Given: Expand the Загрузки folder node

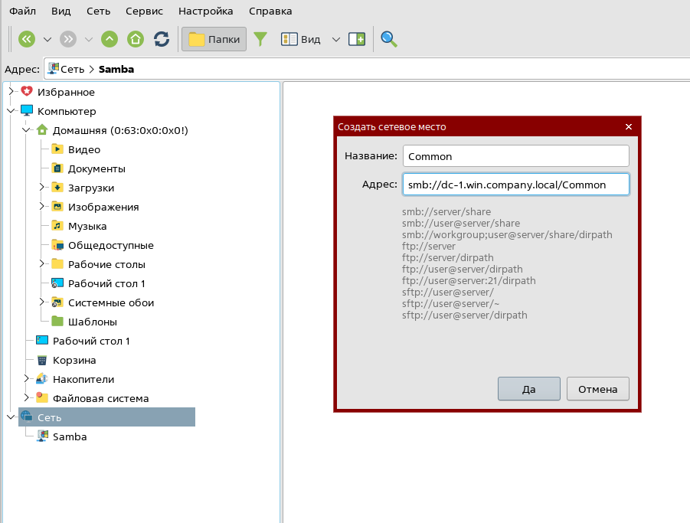Looking at the screenshot, I should coord(42,188).
